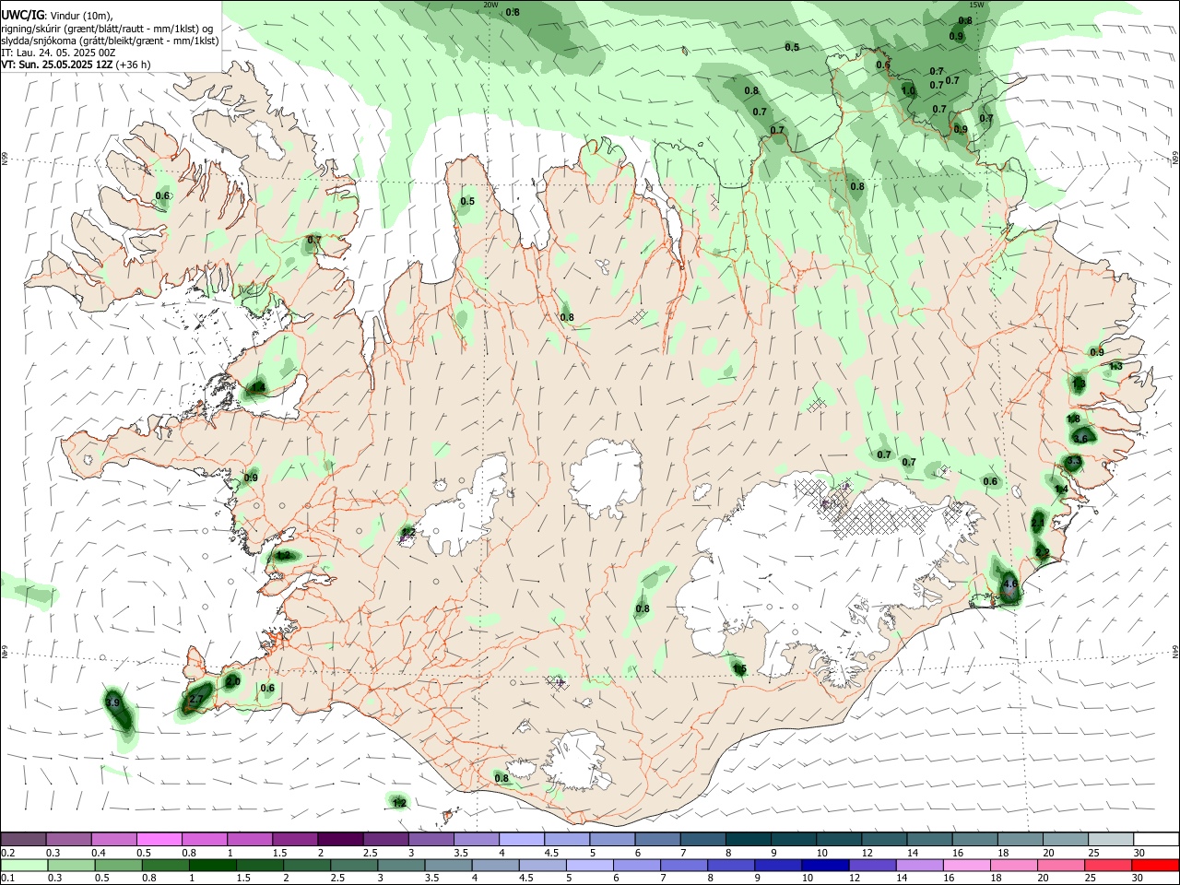Click the 2.1 precipitation value on the east coast
The width and height of the screenshot is (1180, 885).
pos(1038,523)
